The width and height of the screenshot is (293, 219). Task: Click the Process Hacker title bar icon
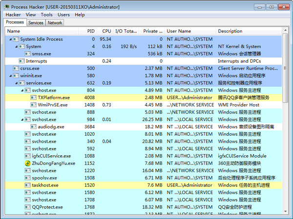[x=7, y=7]
